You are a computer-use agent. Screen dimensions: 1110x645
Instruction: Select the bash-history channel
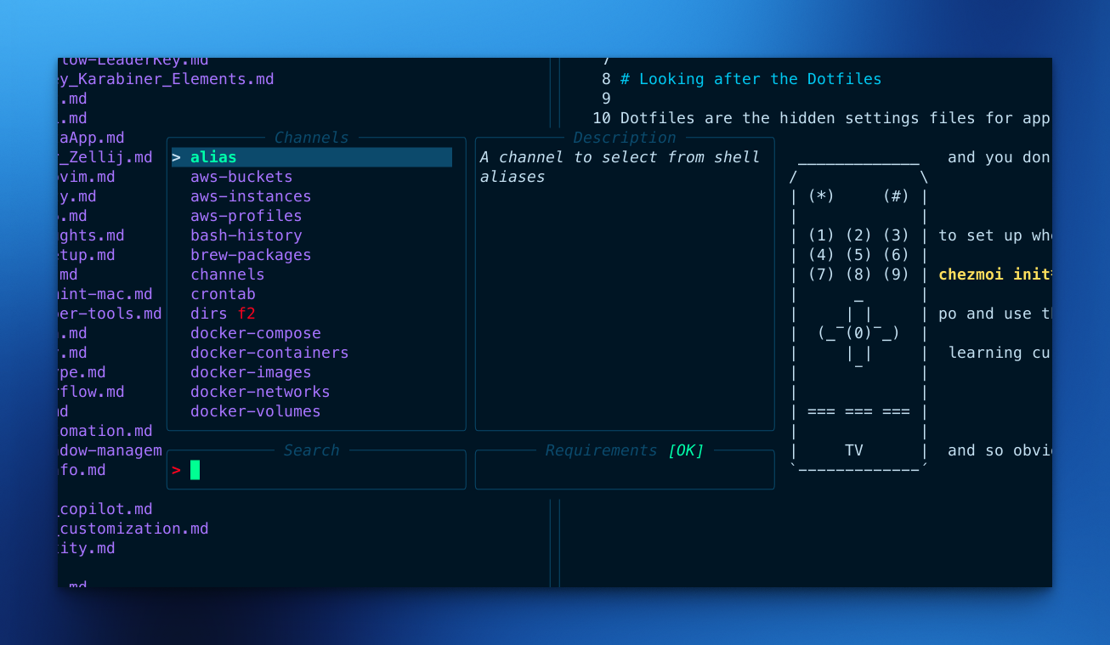[x=246, y=235]
